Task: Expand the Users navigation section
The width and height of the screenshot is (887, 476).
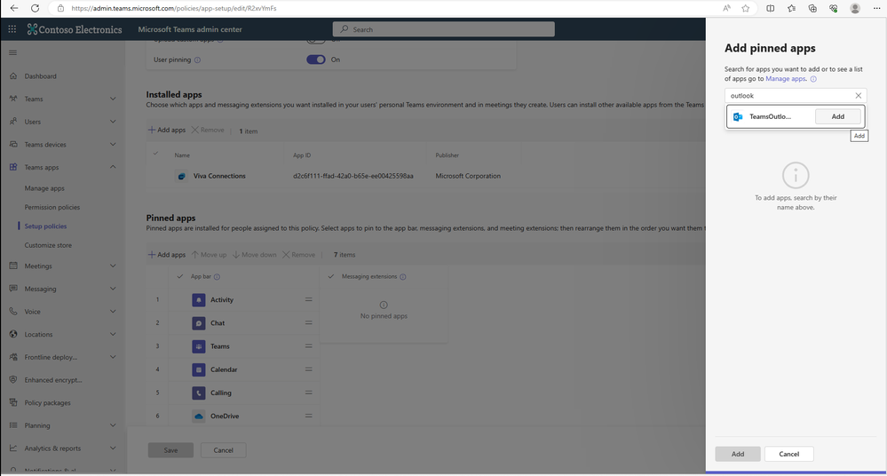Action: coord(113,122)
